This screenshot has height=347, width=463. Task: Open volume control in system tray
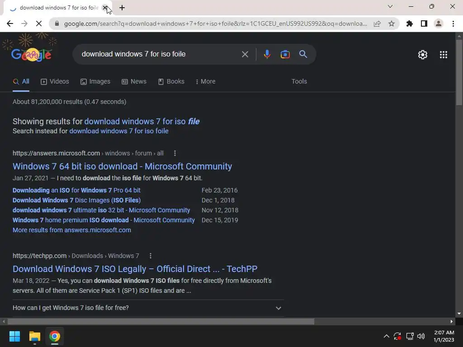point(421,336)
